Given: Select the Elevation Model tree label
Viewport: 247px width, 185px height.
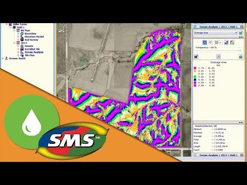Looking at the screenshot, I should pos(34,36).
